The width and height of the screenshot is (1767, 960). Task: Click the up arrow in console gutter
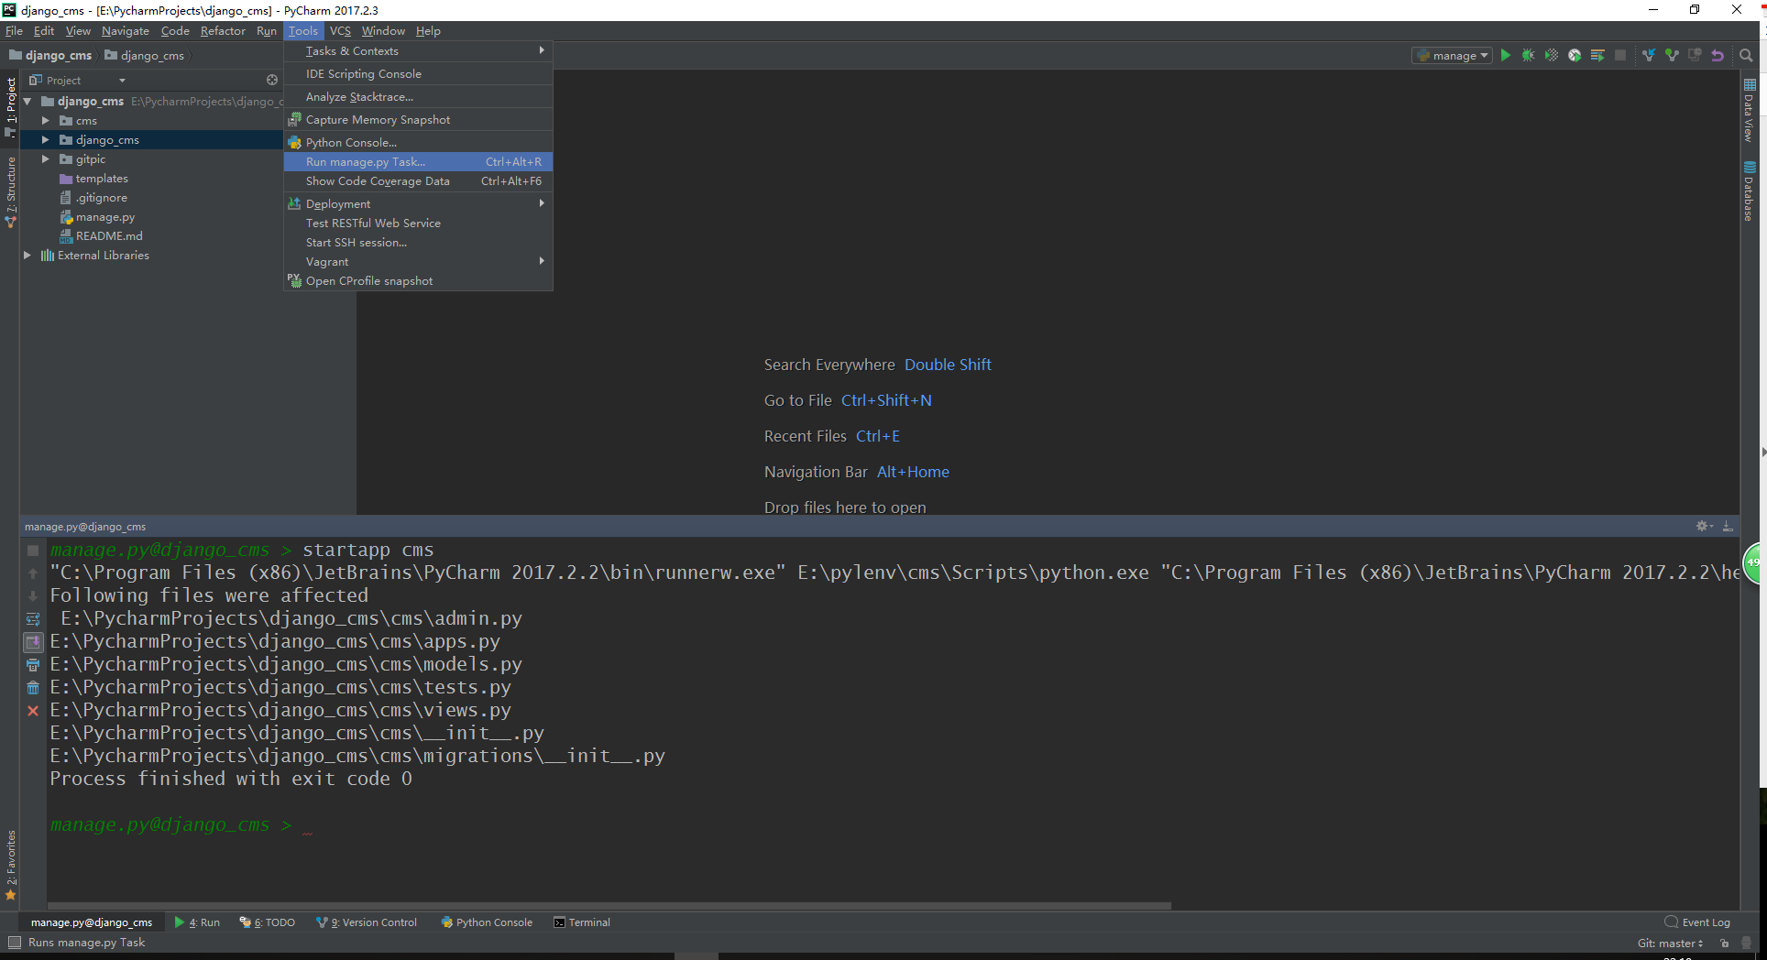(x=33, y=573)
